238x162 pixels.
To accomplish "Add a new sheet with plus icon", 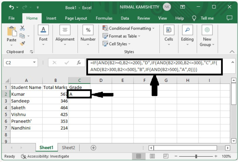I will pyautogui.click(x=93, y=148).
